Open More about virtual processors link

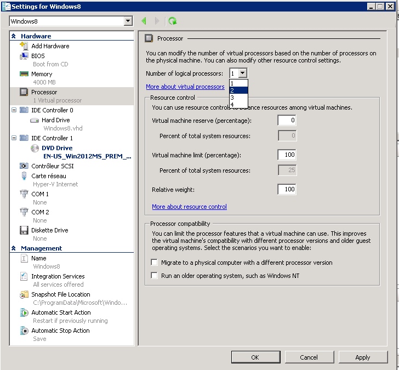point(185,87)
